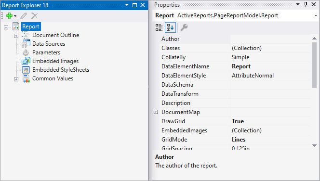Switch to Categorized property view
The width and height of the screenshot is (320, 181).
pyautogui.click(x=159, y=27)
